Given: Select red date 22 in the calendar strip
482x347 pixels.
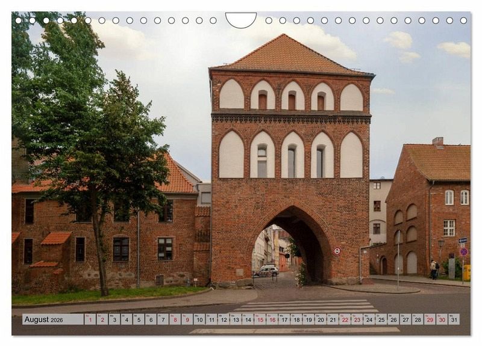Looking at the screenshot, I should coord(345,319).
